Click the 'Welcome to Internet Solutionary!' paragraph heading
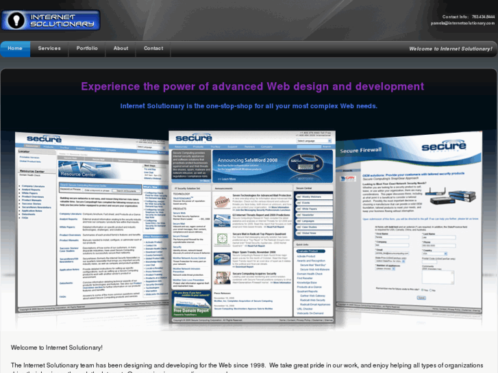498x373 pixels. click(57, 348)
